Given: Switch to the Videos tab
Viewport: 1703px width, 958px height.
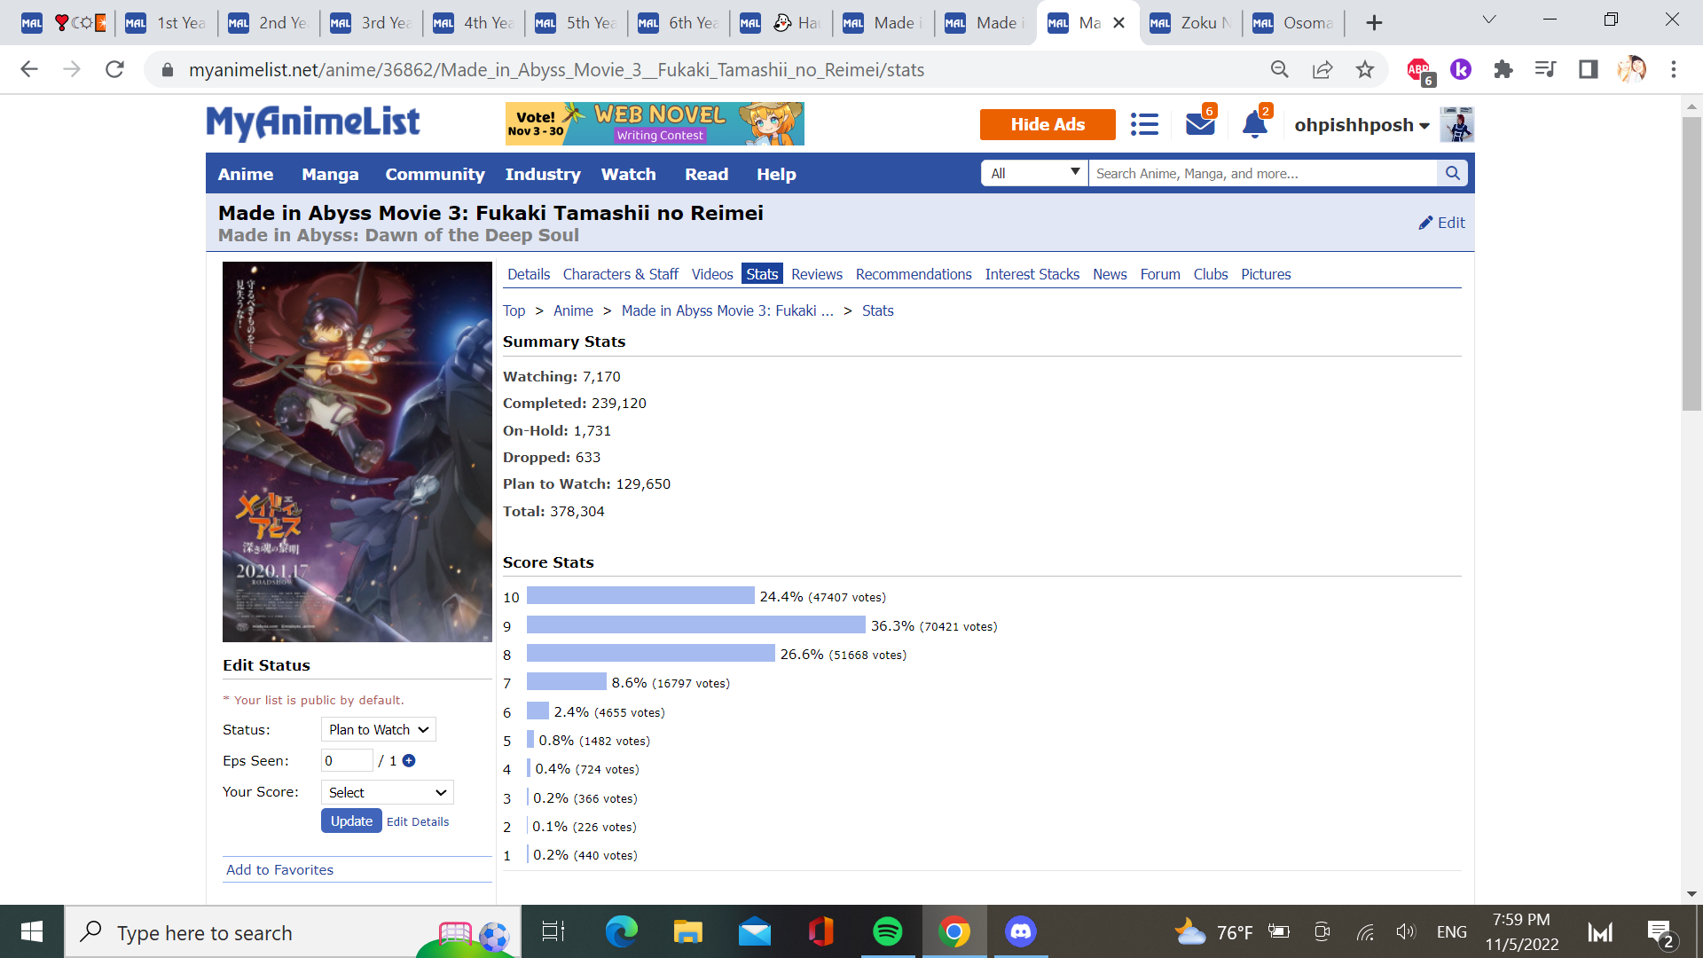Looking at the screenshot, I should coord(712,274).
